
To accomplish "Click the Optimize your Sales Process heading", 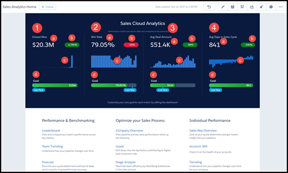I will coord(140,121).
